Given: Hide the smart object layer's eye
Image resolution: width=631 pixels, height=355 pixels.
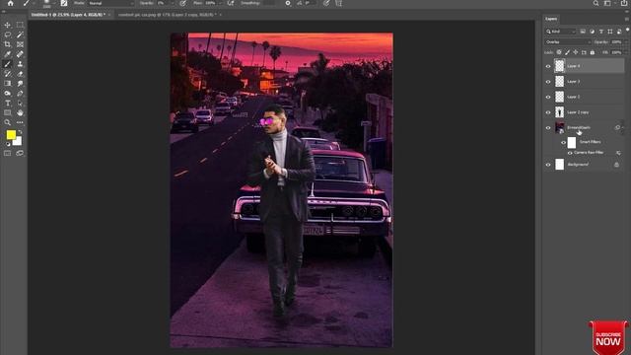Looking at the screenshot, I should [x=548, y=128].
